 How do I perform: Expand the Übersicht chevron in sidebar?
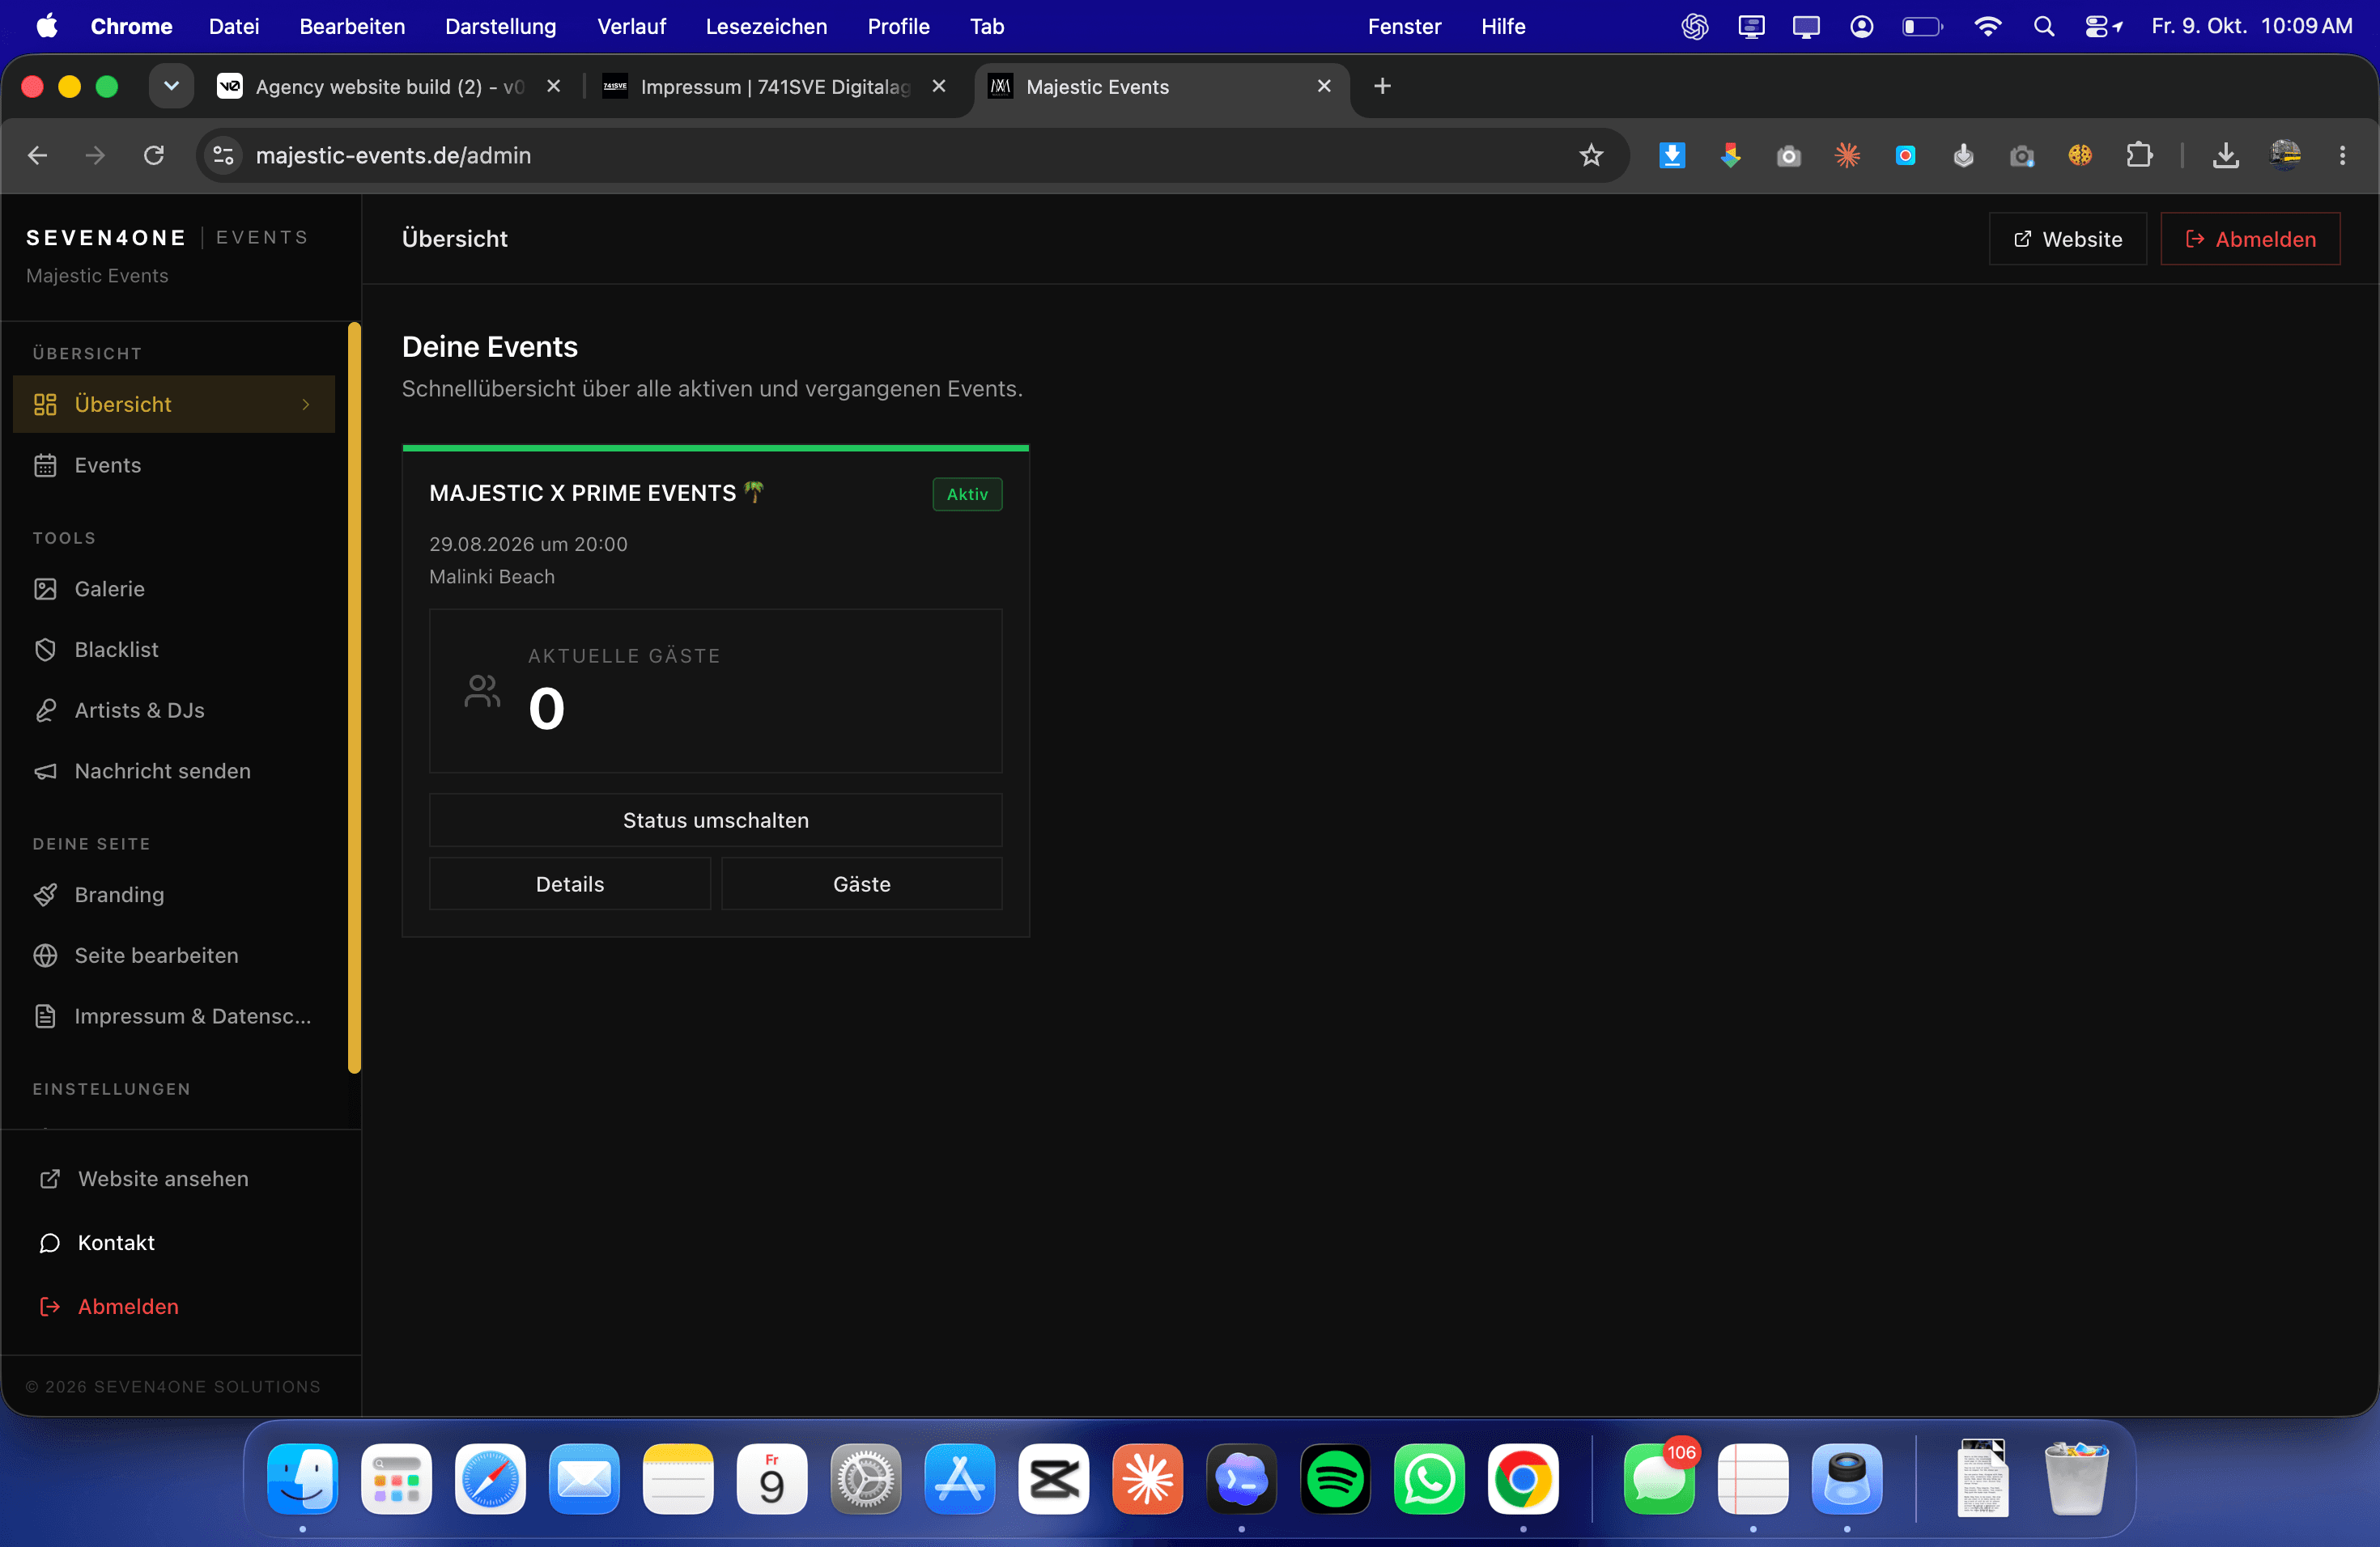[x=306, y=405]
